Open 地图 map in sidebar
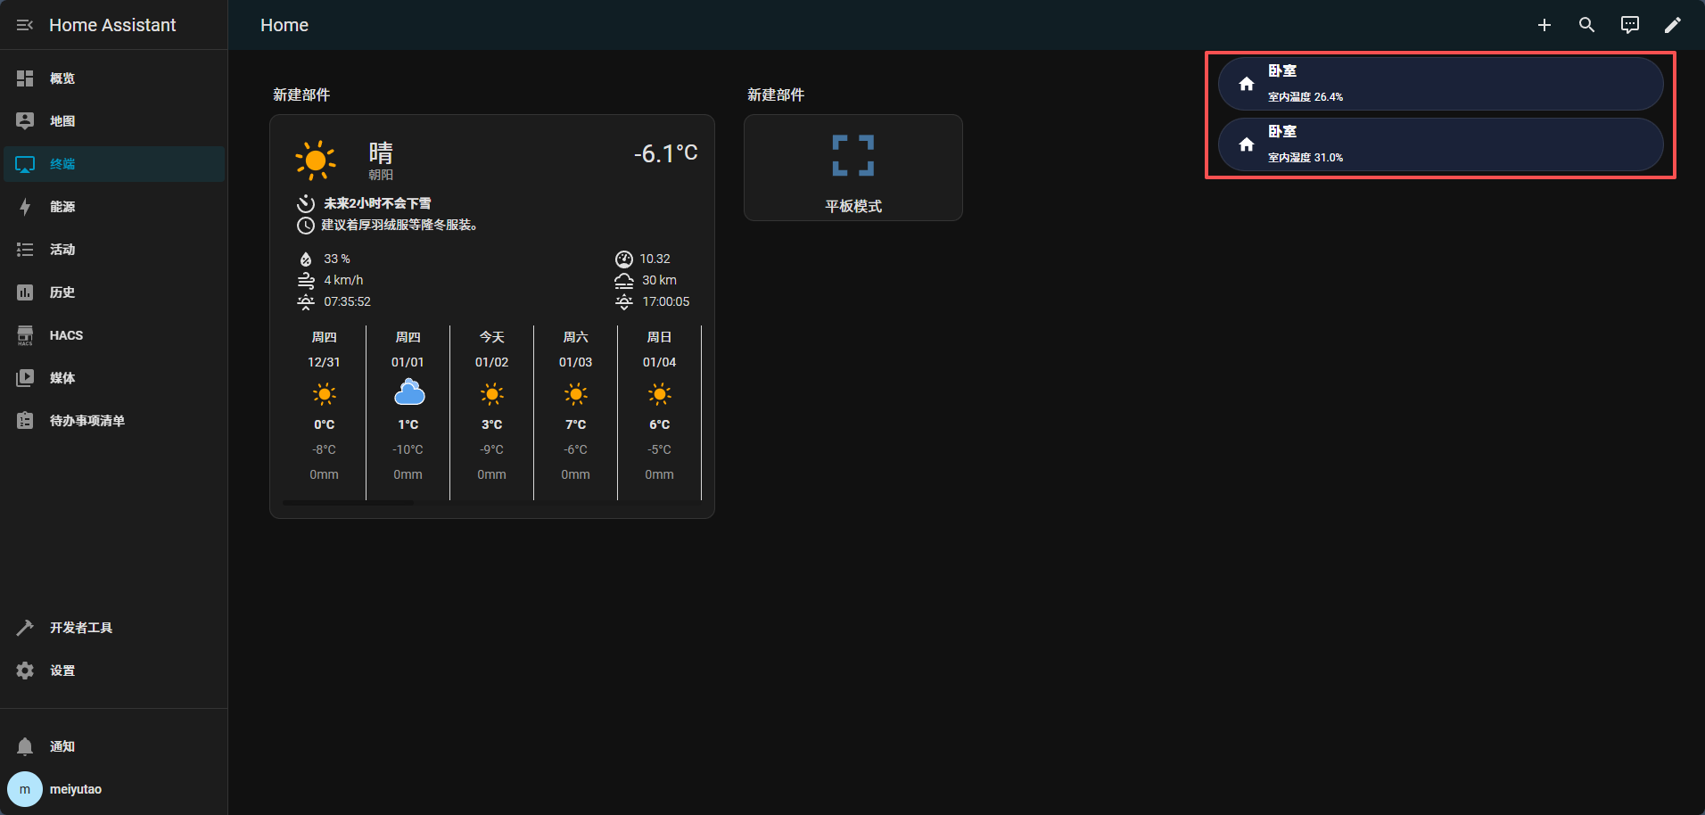1705x815 pixels. [x=62, y=121]
